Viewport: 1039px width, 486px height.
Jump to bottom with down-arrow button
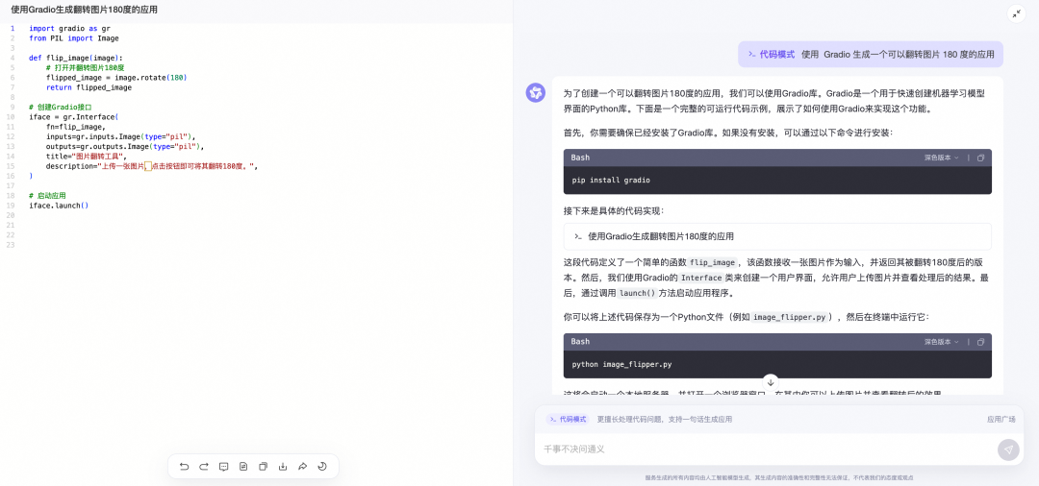coord(770,382)
